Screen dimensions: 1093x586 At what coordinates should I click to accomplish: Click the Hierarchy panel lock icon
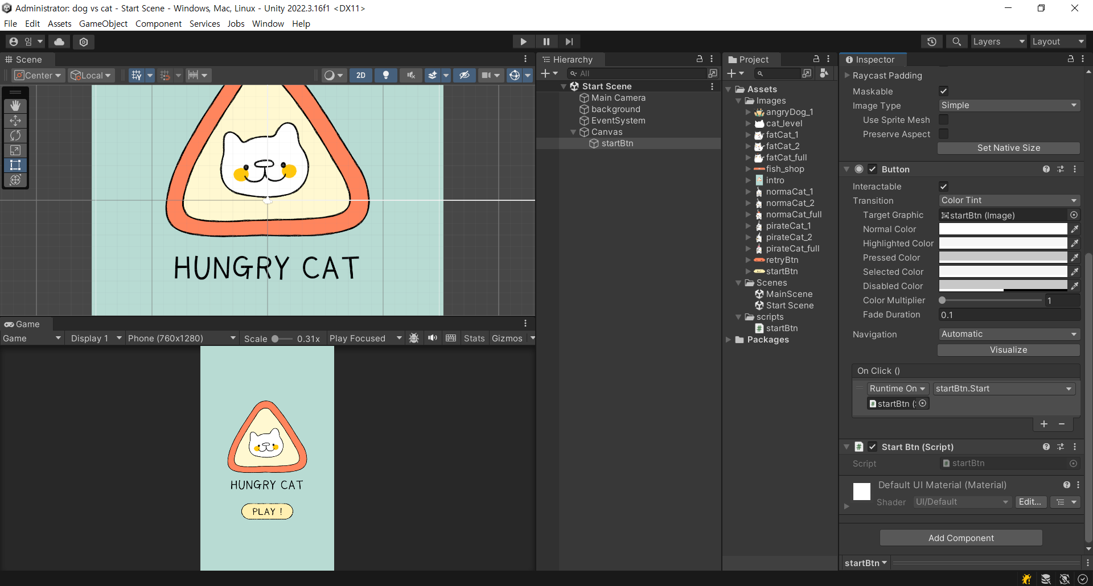(700, 59)
